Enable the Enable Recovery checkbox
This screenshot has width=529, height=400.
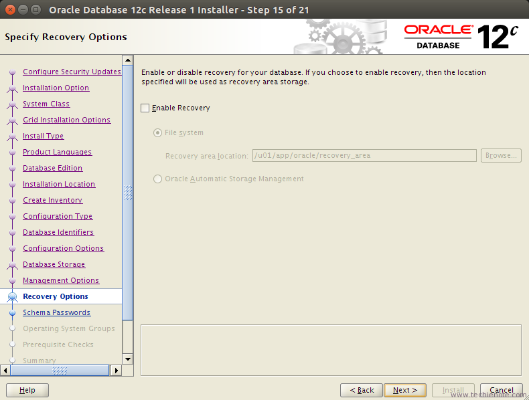(x=145, y=108)
